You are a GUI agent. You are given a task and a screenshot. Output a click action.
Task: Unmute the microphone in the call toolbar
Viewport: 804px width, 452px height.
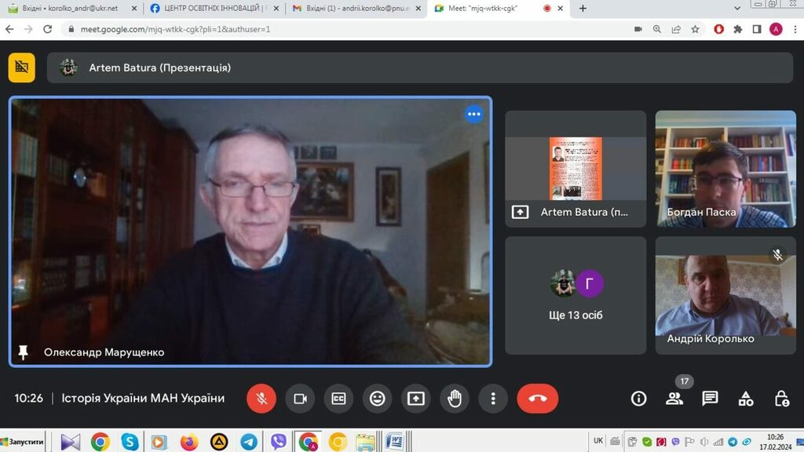coord(261,399)
